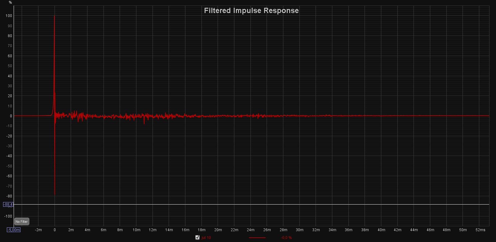Click the white horizontal cursor line
Viewport: 496px width, 242px height.
coord(251,204)
